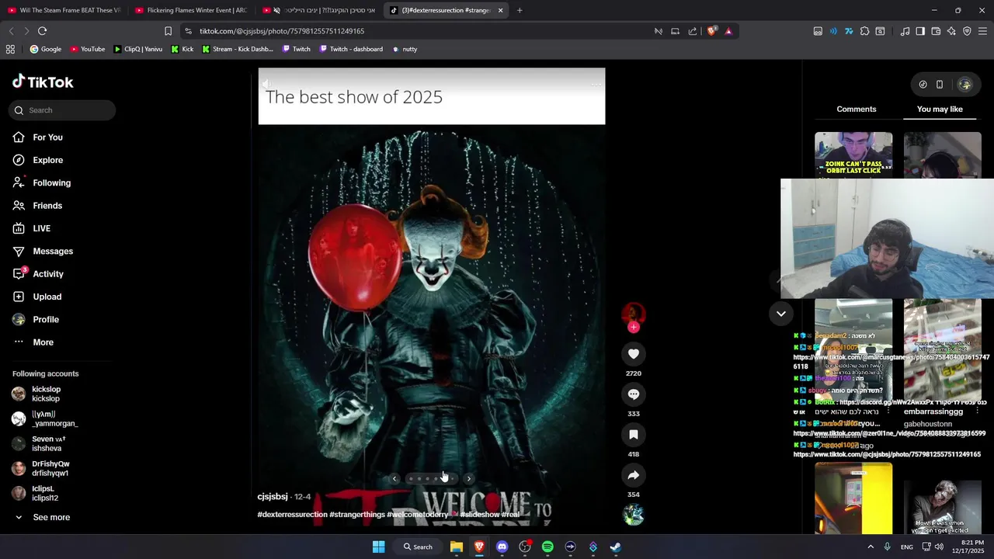Switch to the Comments tab
Viewport: 994px width, 559px height.
[857, 109]
